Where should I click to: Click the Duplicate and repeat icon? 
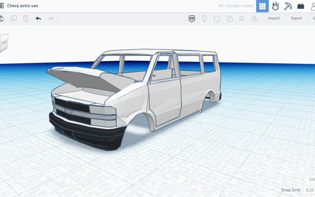pyautogui.click(x=13, y=19)
